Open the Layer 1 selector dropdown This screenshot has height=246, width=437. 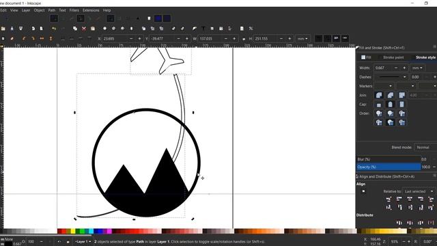(83, 241)
